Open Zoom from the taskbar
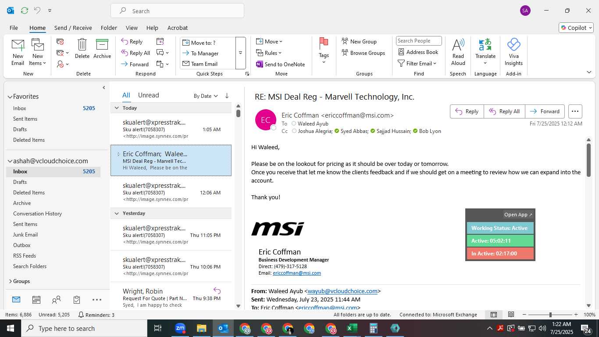Image resolution: width=599 pixels, height=337 pixels. (x=180, y=328)
